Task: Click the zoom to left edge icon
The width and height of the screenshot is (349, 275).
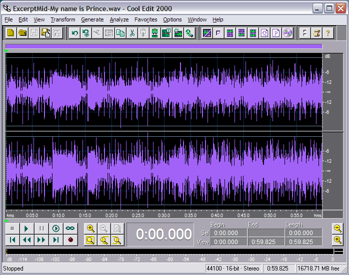Action: coord(103,240)
